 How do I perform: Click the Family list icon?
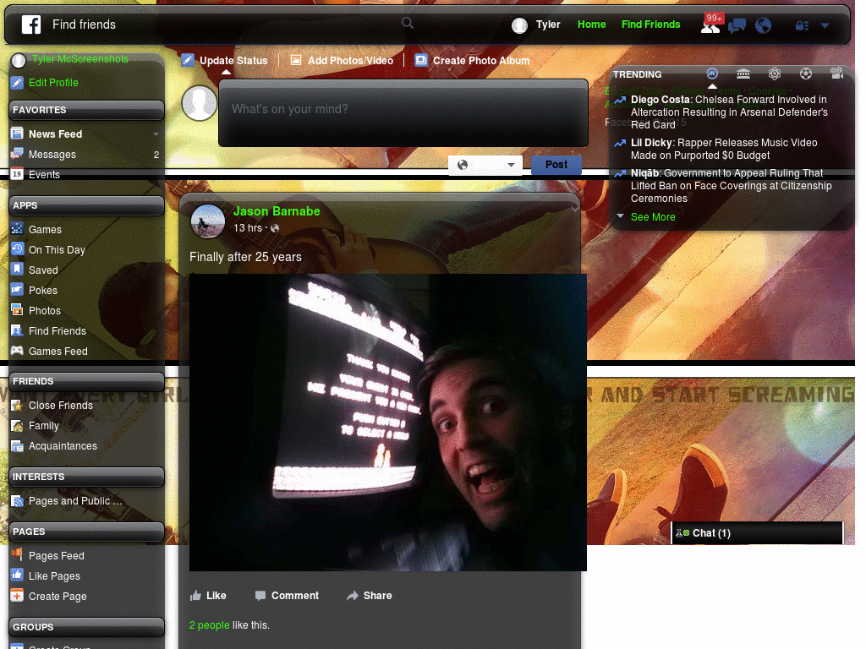pyautogui.click(x=17, y=425)
